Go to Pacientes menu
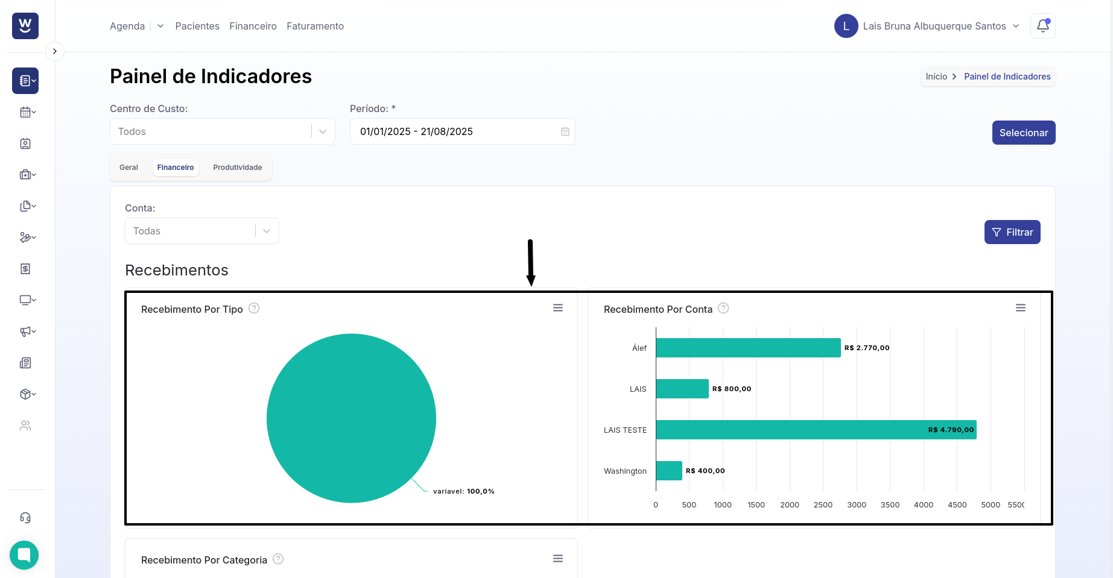The image size is (1113, 578). pos(197,26)
